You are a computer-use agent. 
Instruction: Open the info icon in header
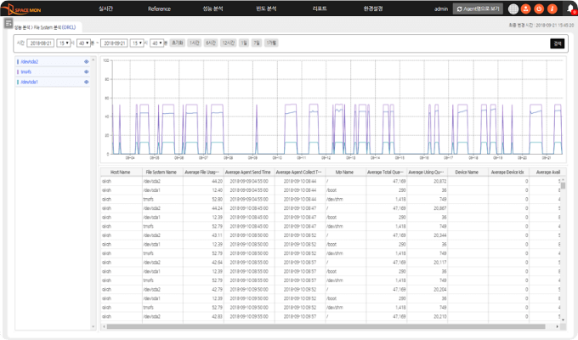point(552,8)
